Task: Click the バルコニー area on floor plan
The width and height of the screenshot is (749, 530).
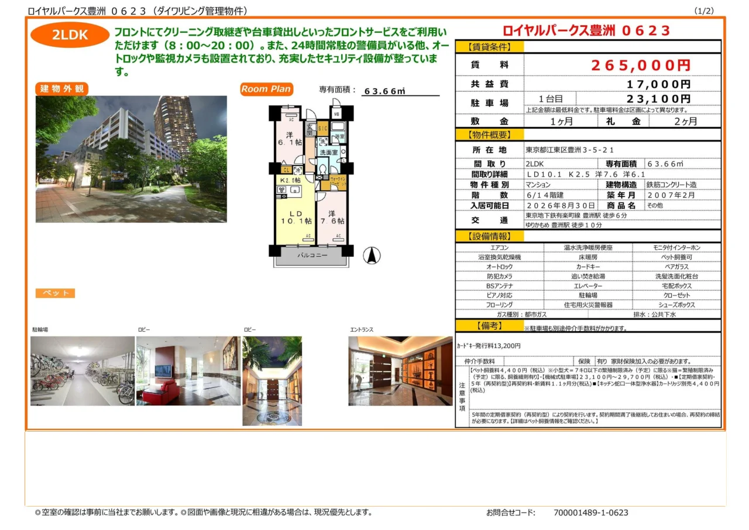Action: click(311, 256)
